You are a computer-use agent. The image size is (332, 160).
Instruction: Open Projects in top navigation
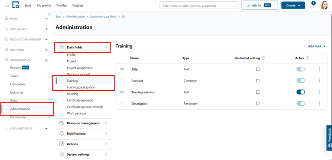pyautogui.click(x=78, y=6)
